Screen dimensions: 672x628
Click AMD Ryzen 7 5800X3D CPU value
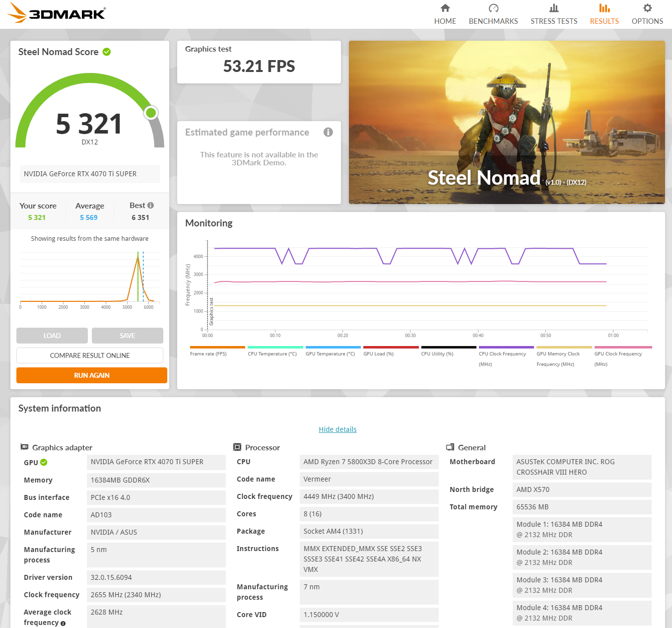369,462
